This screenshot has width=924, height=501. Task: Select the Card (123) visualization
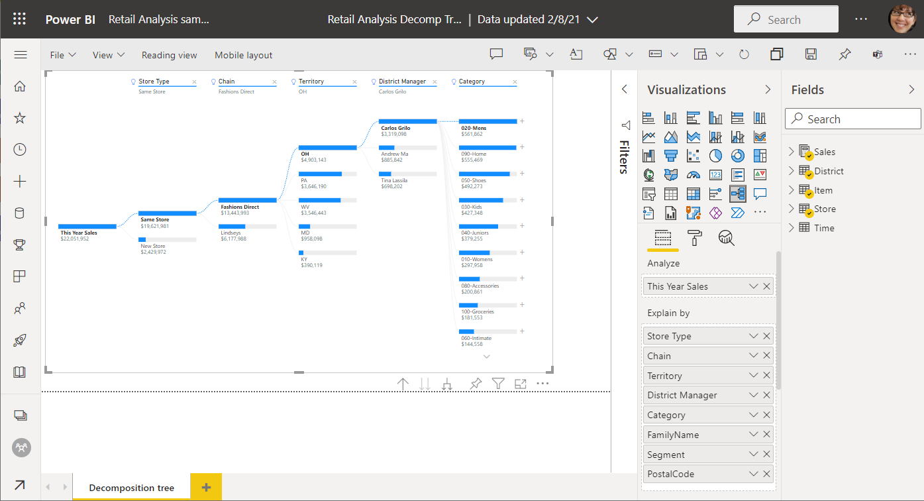tap(715, 175)
